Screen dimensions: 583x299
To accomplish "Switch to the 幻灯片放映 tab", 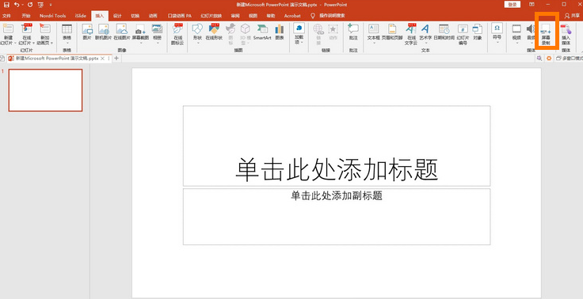I will point(211,16).
